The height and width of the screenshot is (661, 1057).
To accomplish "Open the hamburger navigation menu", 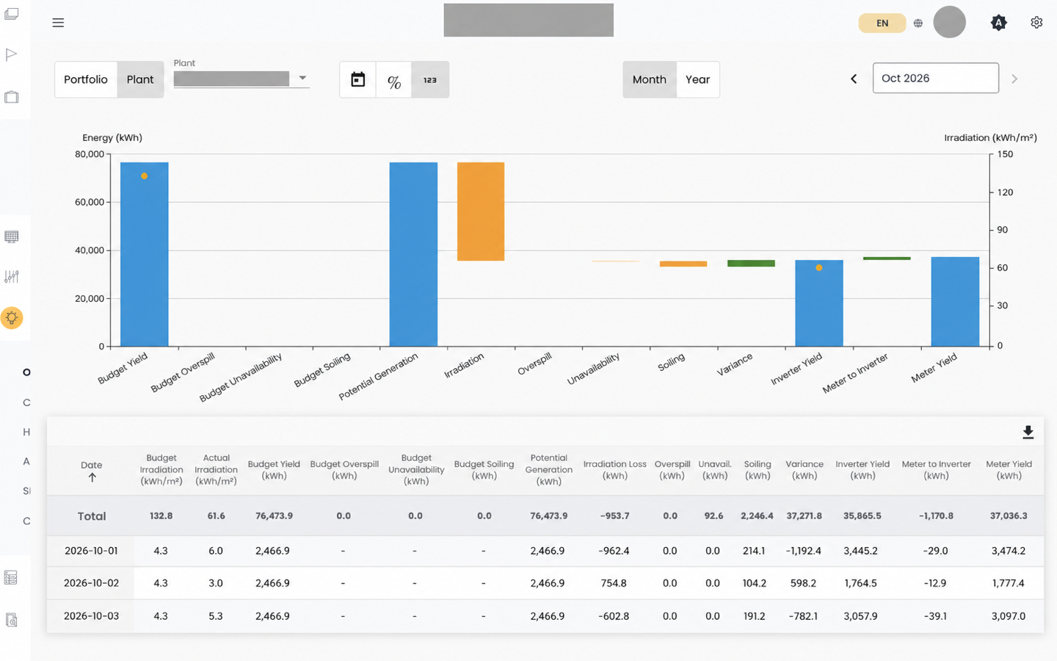I will 58,23.
